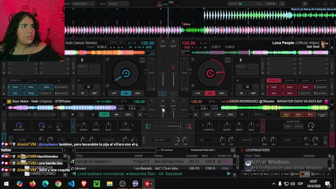
Task: Toggle HiHat stem pad on deck A
Action: [31, 93]
